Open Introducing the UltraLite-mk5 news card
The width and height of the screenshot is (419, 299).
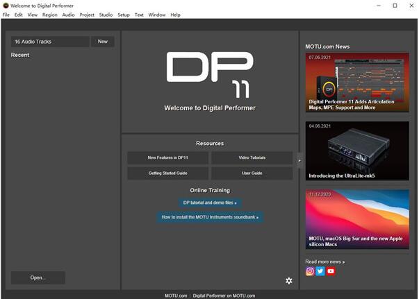[357, 151]
